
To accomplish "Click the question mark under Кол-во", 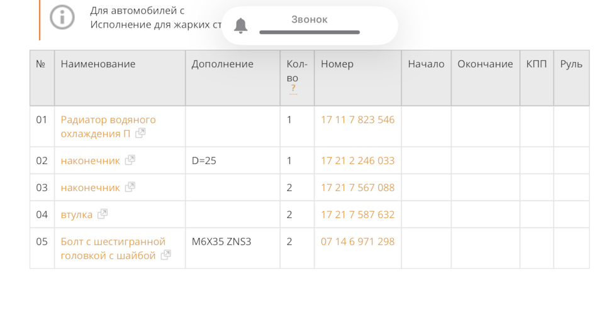I will click(x=293, y=89).
